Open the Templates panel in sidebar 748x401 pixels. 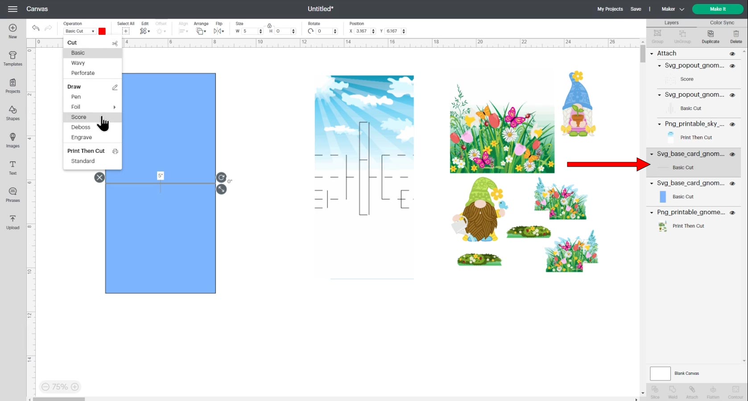coord(12,58)
